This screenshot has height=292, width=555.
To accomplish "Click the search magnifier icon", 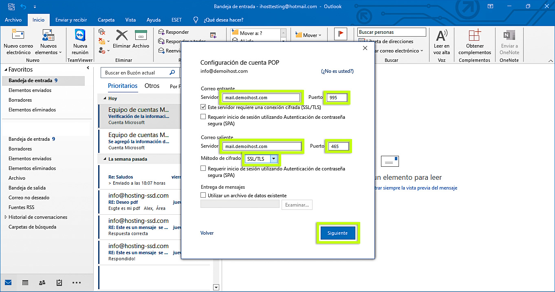I will coord(172,73).
